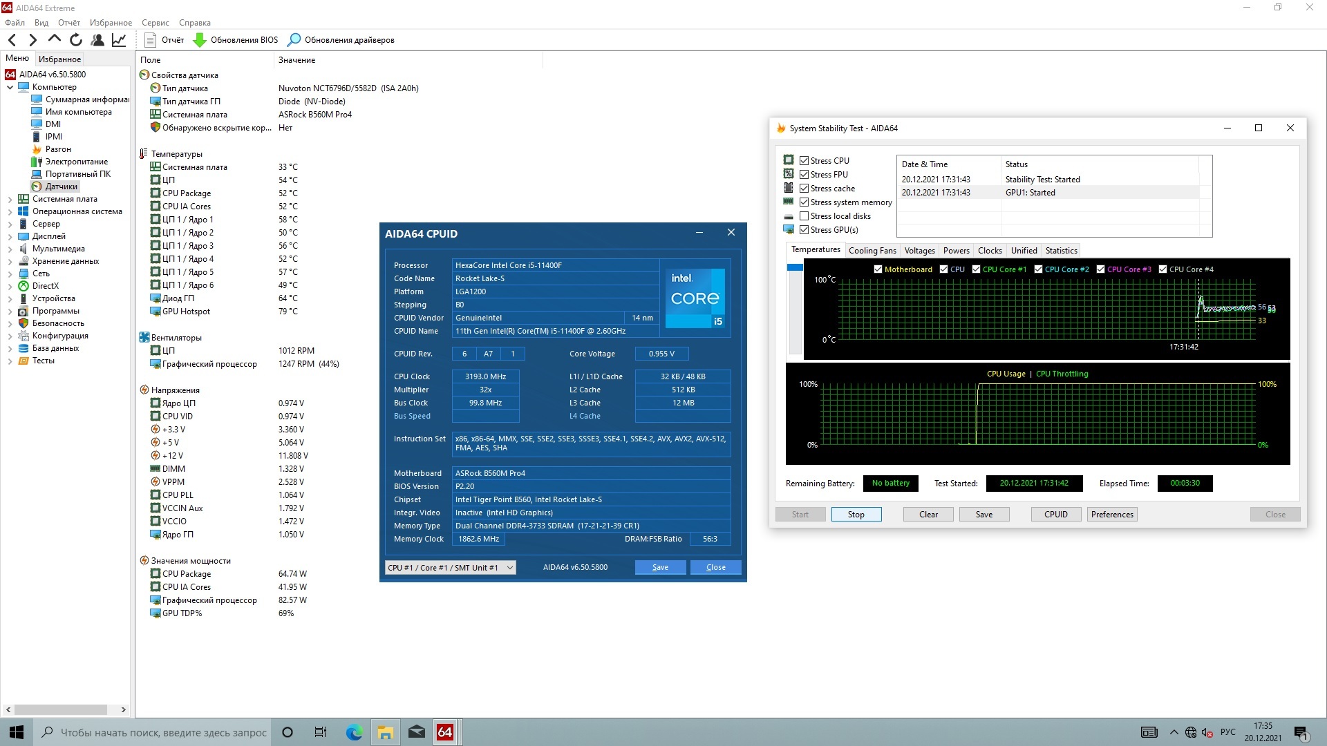The width and height of the screenshot is (1327, 746).
Task: Switch to Избранное sidebar tab
Action: pos(59,59)
